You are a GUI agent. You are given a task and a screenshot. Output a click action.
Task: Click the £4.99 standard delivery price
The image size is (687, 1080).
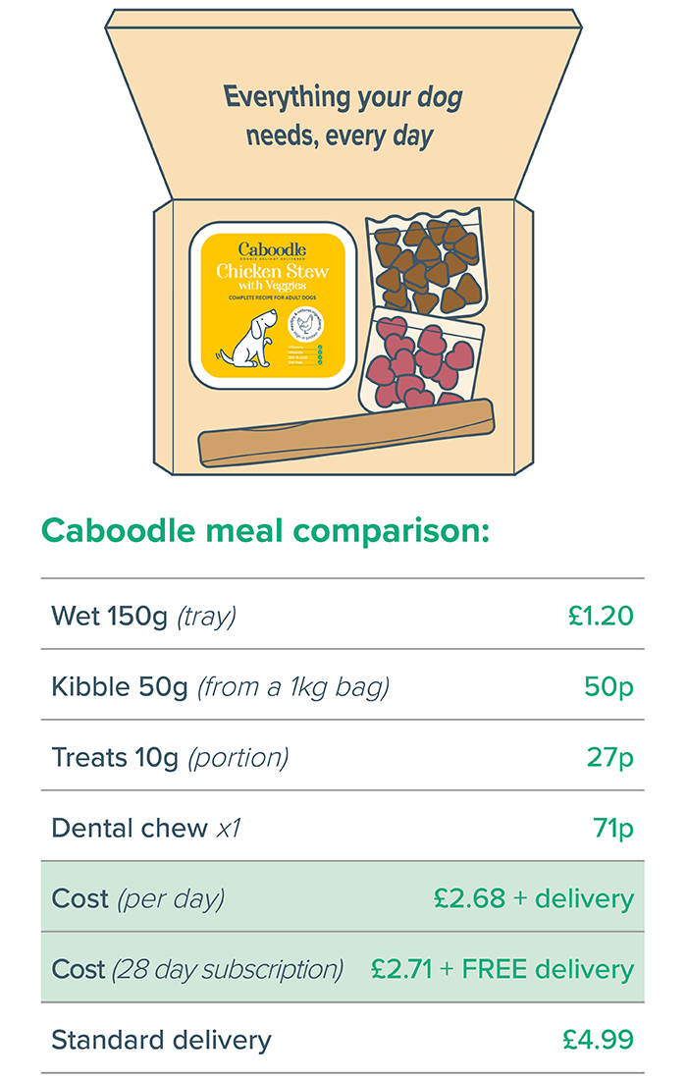pyautogui.click(x=598, y=1040)
